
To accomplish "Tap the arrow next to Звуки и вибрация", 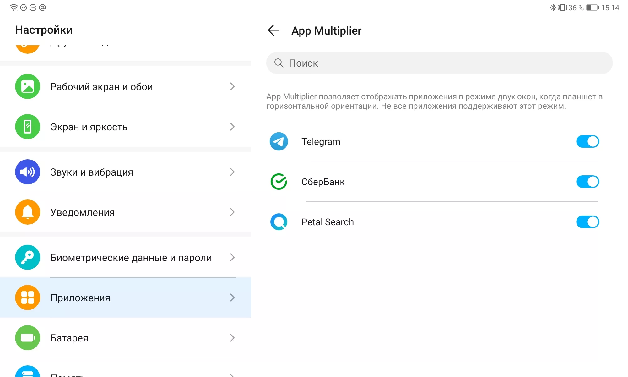I will 232,172.
